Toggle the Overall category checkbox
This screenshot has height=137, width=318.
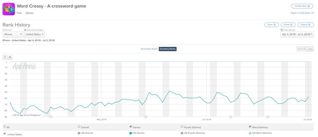click(79, 126)
